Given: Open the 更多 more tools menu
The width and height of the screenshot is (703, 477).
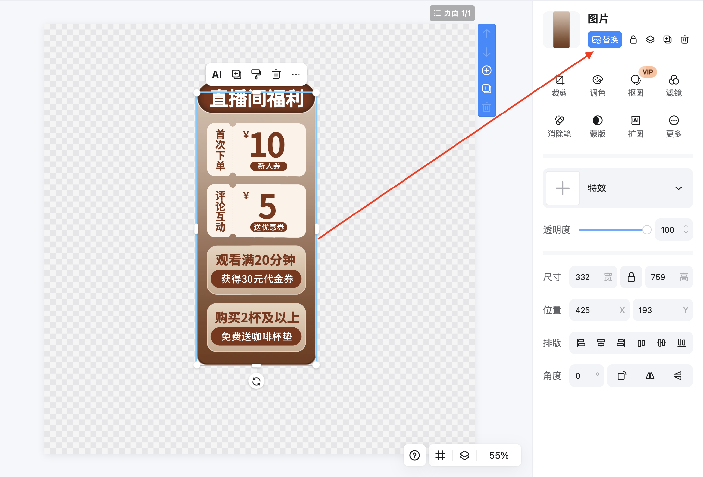Looking at the screenshot, I should (x=674, y=126).
